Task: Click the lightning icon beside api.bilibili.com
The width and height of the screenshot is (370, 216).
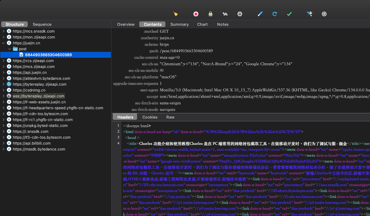Action: coord(9,143)
